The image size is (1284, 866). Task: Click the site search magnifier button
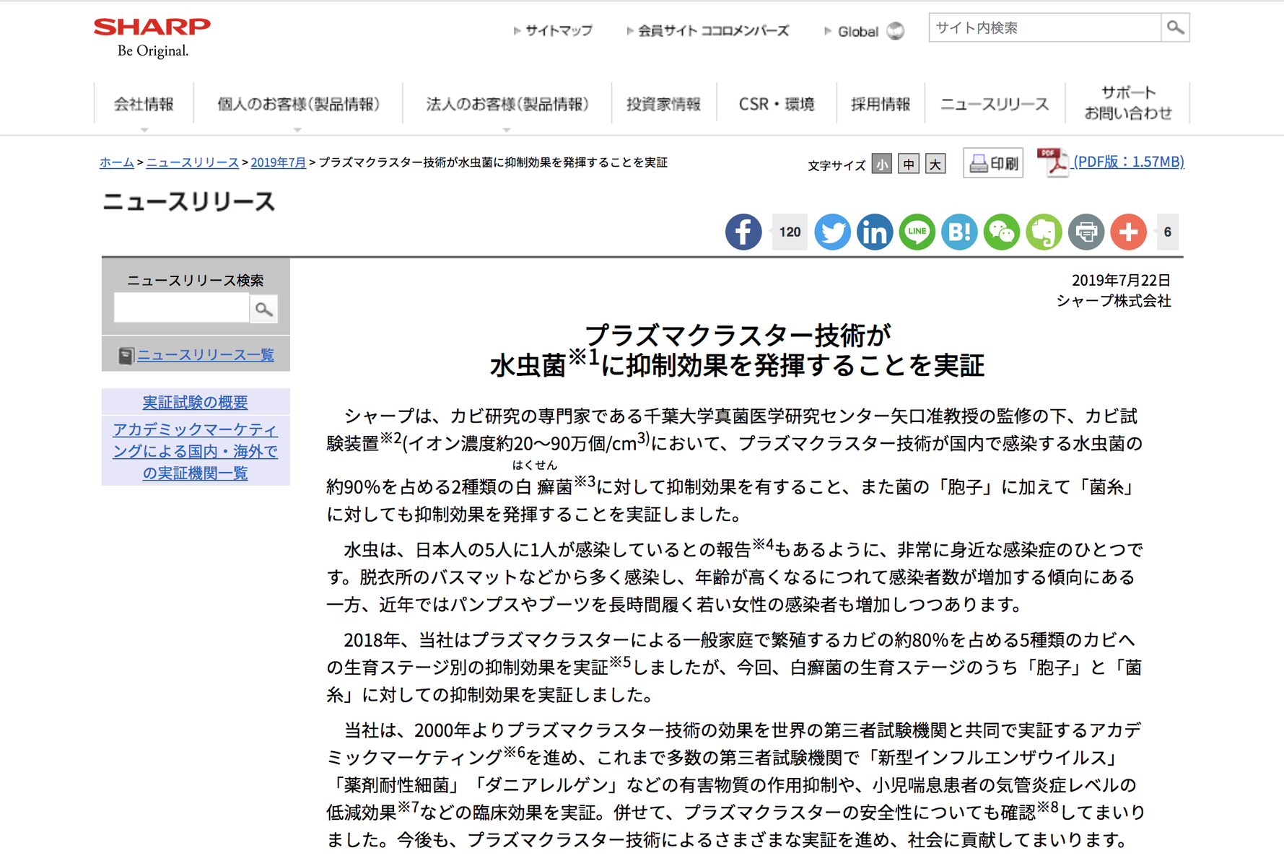point(1175,27)
